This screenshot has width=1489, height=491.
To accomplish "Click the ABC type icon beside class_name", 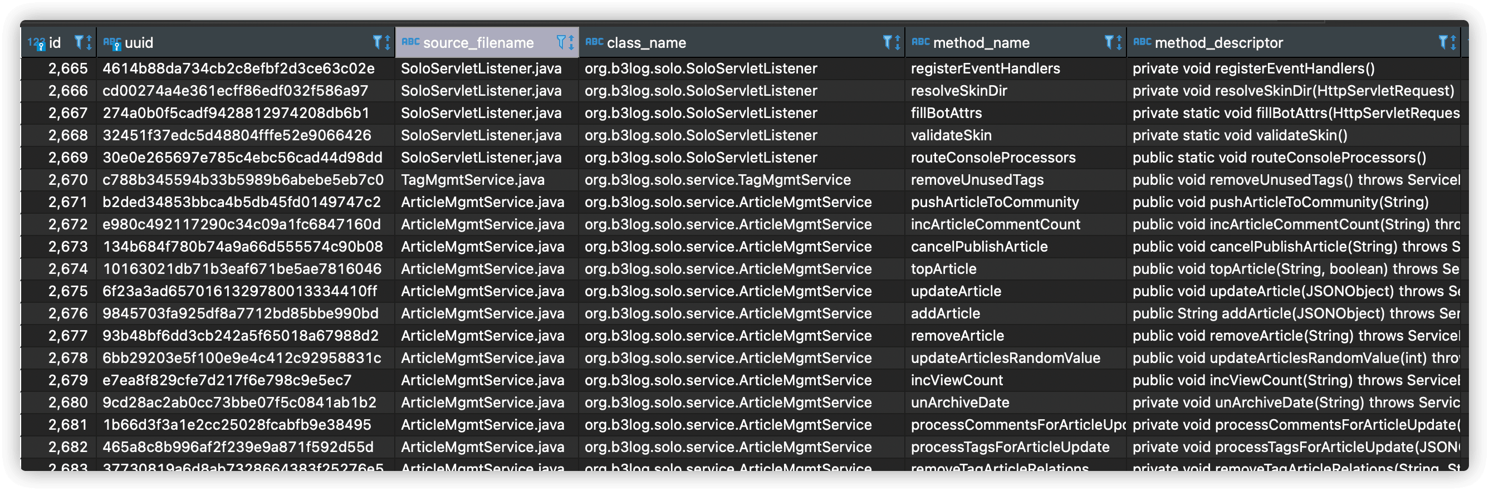I will click(x=594, y=42).
